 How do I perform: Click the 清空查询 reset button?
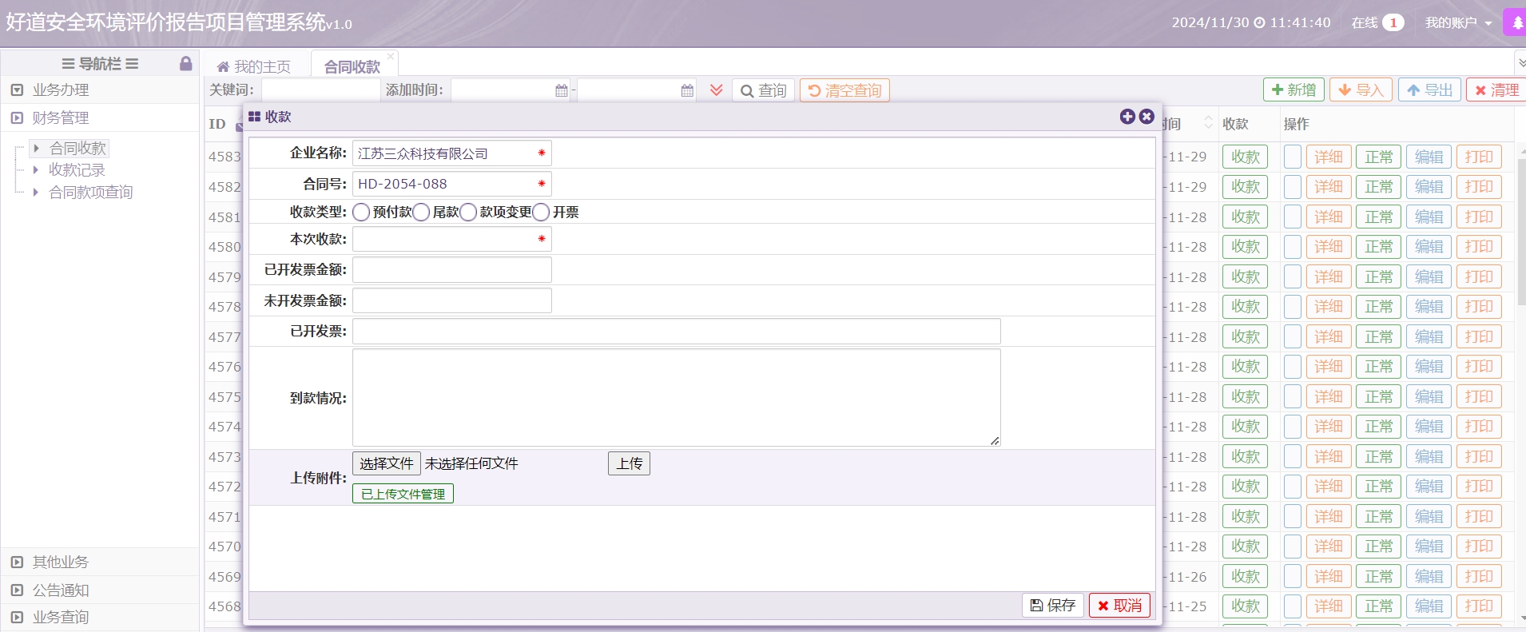click(x=844, y=91)
